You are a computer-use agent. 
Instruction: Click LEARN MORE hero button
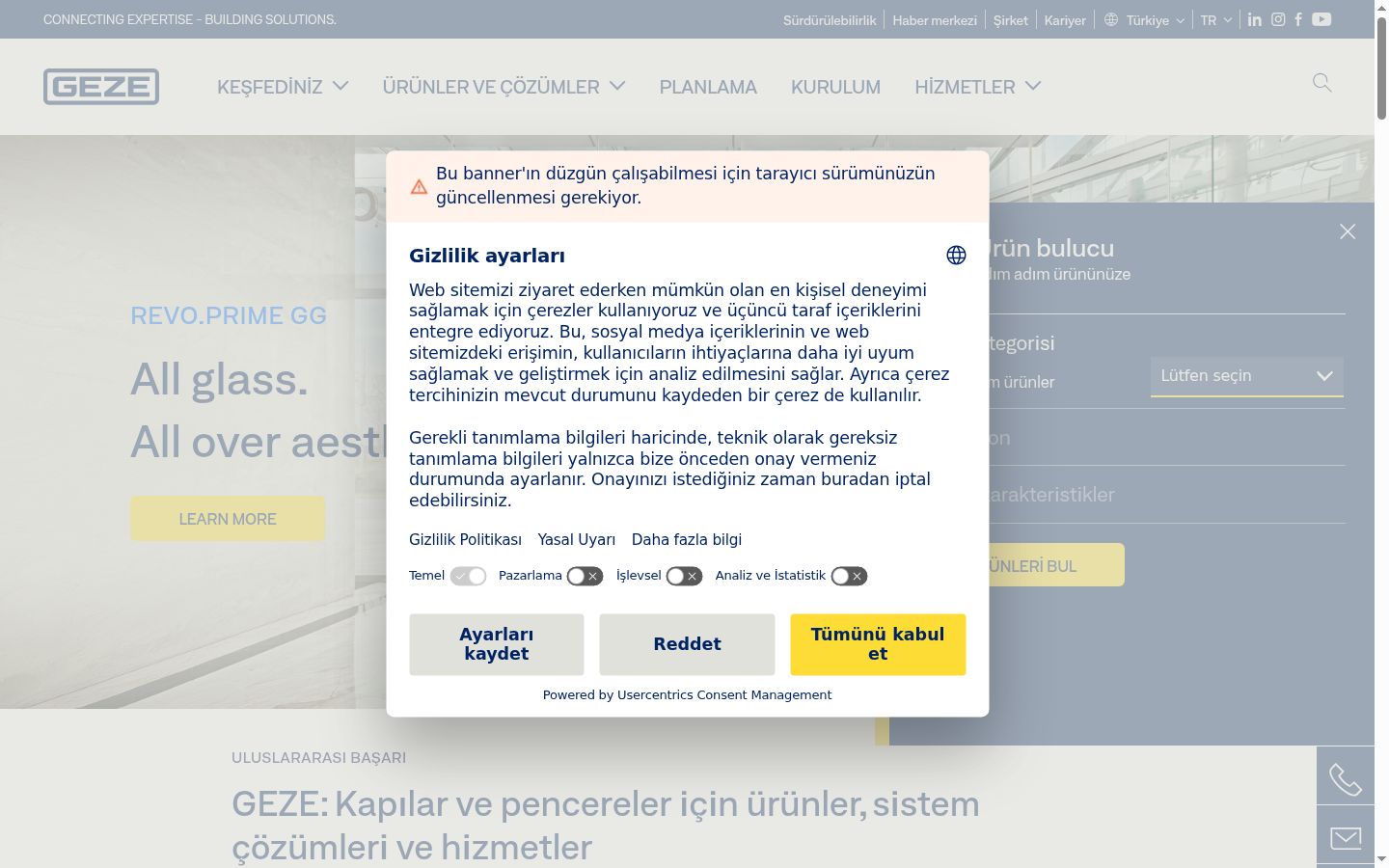coord(228,519)
